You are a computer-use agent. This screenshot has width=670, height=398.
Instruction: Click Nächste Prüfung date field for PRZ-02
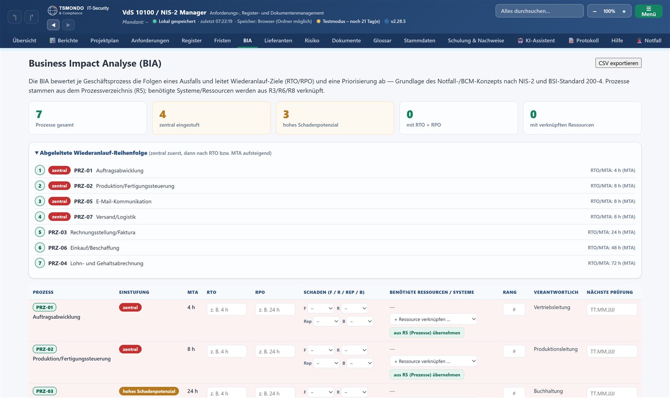coord(612,351)
